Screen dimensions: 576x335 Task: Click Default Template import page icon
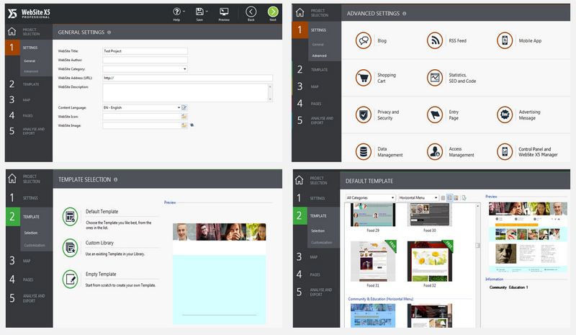point(464,198)
